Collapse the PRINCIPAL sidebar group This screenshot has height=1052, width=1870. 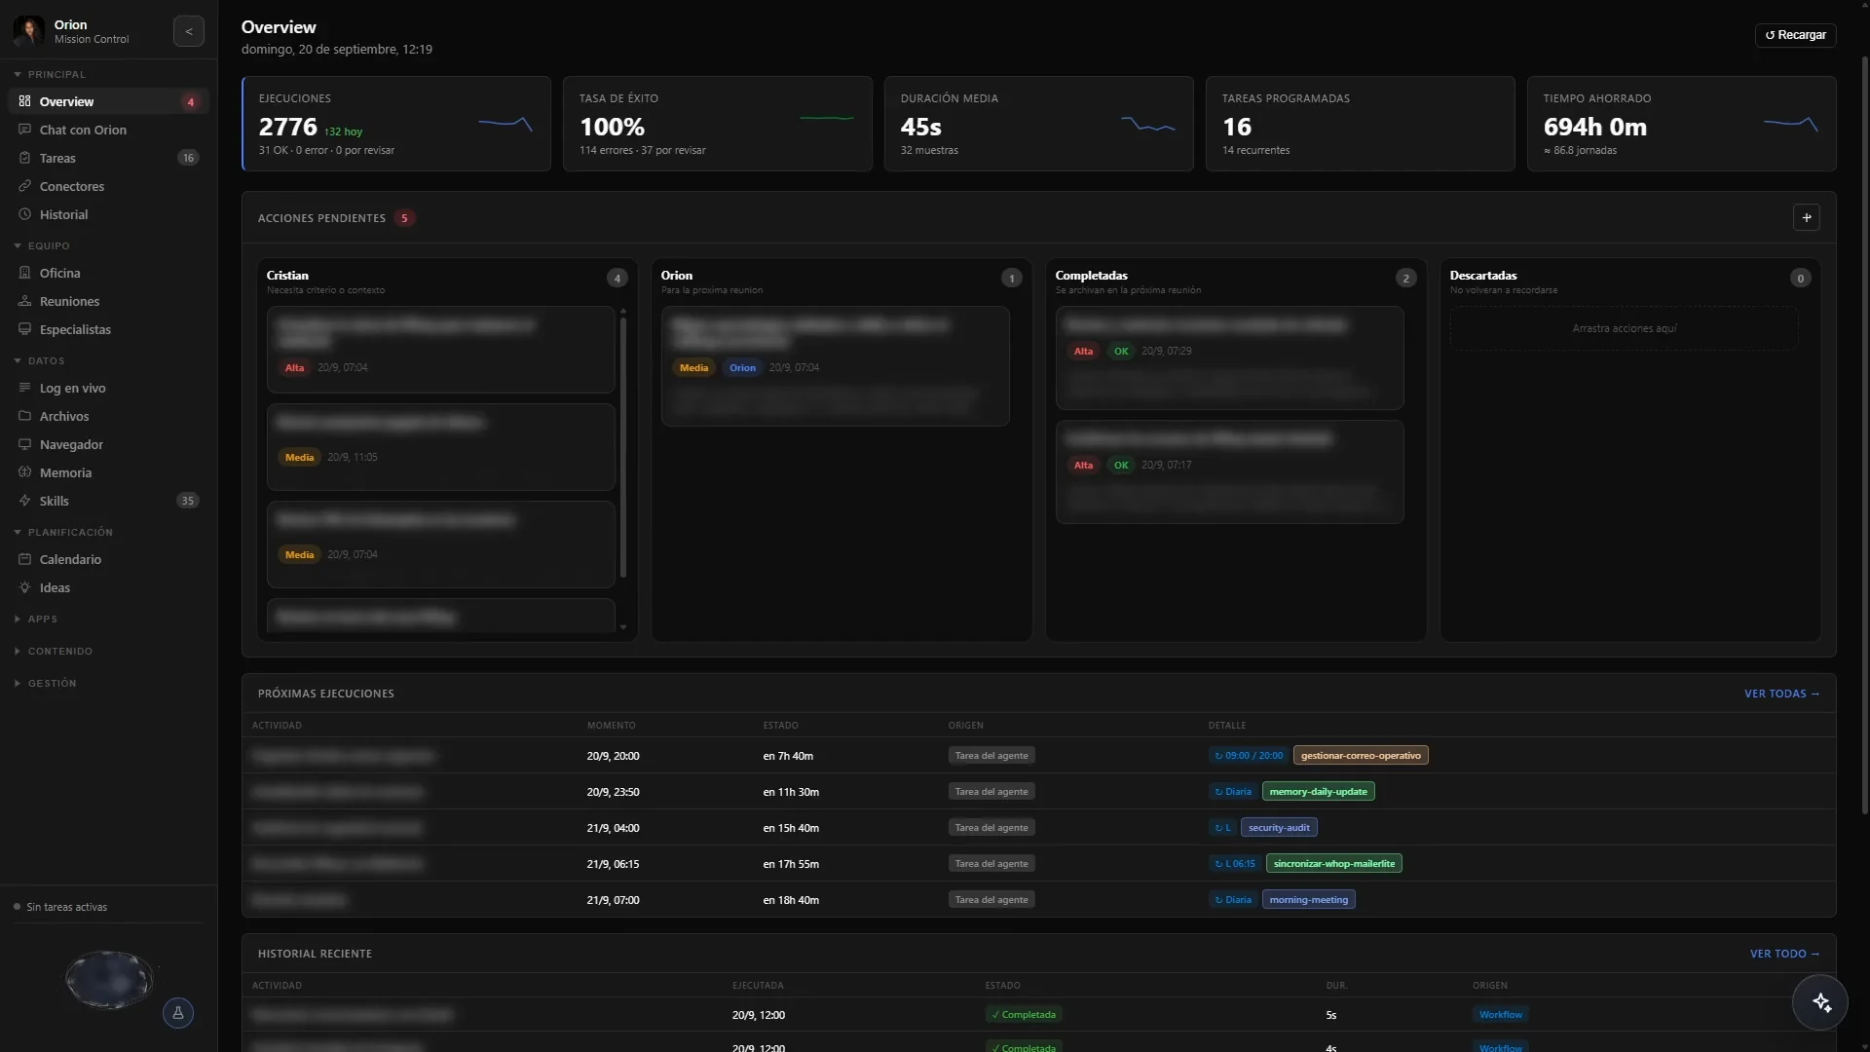coord(50,74)
